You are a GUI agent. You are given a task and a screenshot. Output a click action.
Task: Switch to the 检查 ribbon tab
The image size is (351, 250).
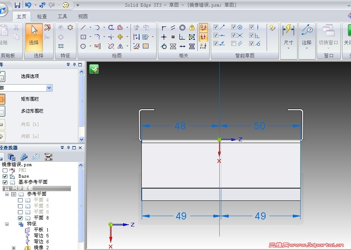point(42,16)
